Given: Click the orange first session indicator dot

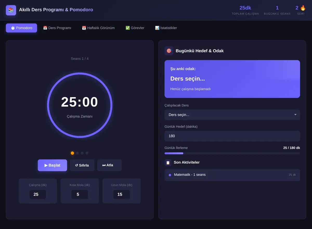Looking at the screenshot, I should (x=72, y=153).
